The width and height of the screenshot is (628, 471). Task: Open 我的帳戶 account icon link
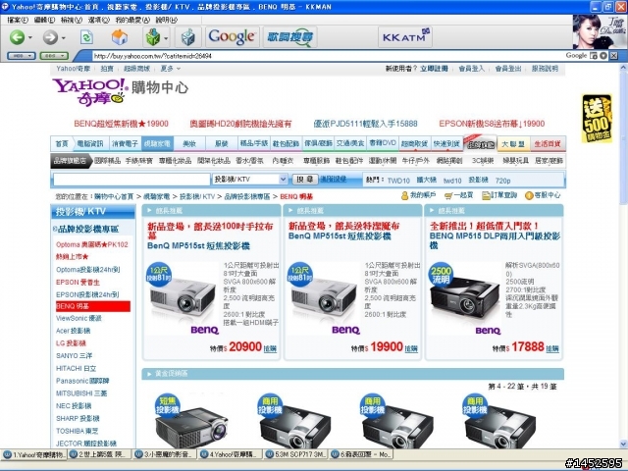(x=418, y=195)
